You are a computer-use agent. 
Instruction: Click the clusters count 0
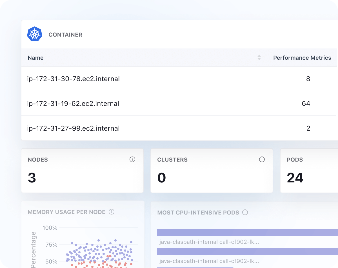(162, 178)
